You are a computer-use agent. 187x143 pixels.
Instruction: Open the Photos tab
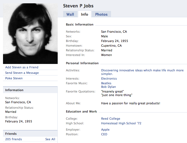click(101, 15)
